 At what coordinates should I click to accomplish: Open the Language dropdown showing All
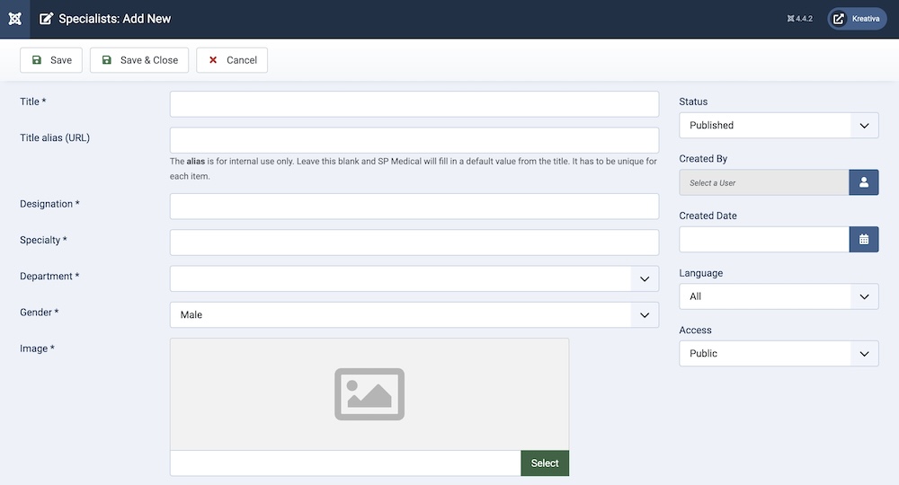pyautogui.click(x=779, y=296)
